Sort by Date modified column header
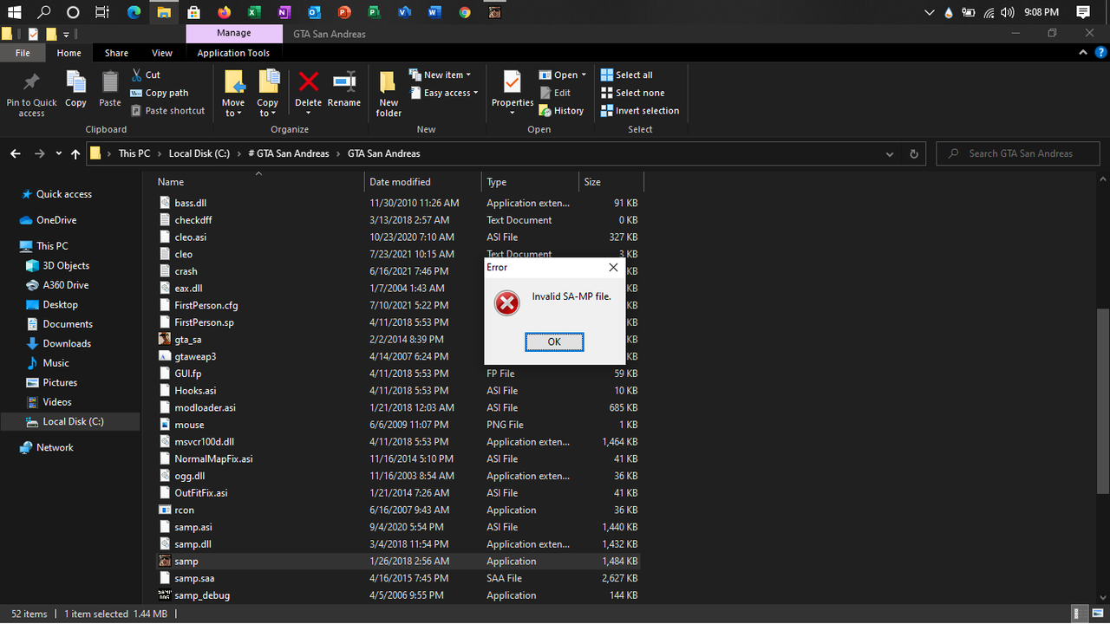Image resolution: width=1110 pixels, height=624 pixels. [423, 182]
